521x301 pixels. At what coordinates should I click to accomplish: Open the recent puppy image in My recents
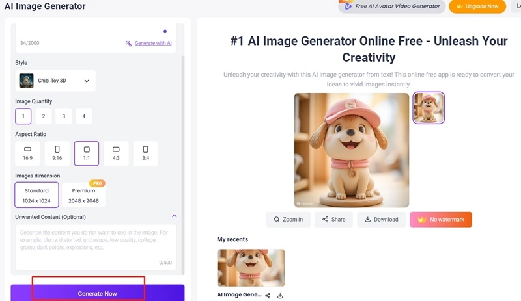pyautogui.click(x=251, y=268)
